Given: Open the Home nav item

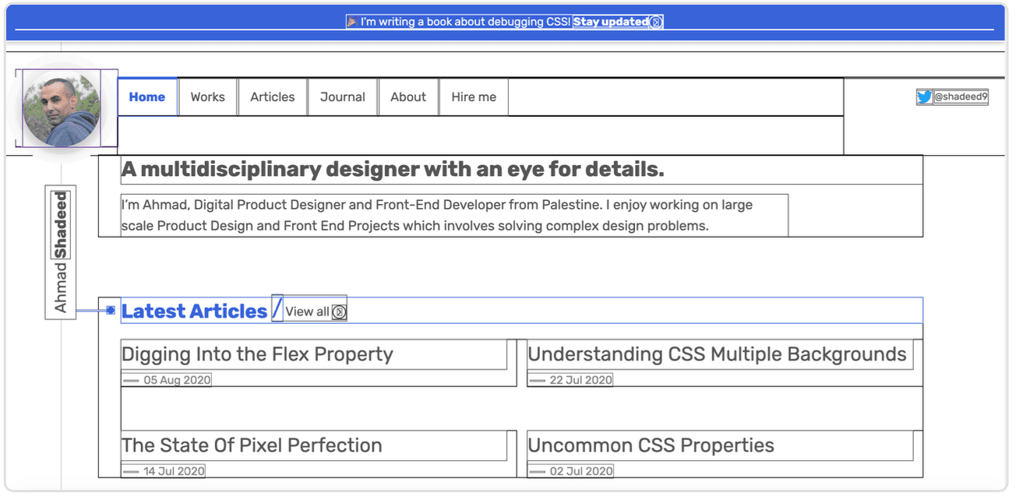Looking at the screenshot, I should [x=147, y=97].
